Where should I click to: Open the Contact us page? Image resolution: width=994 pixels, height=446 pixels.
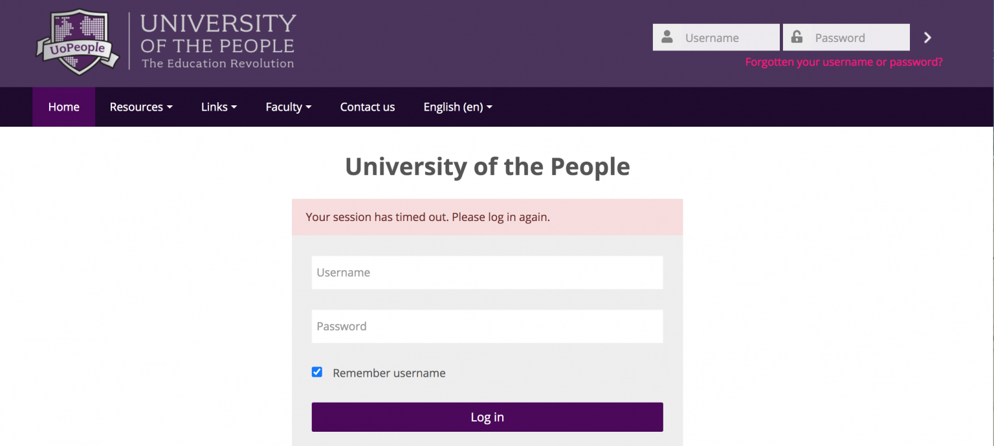coord(367,107)
